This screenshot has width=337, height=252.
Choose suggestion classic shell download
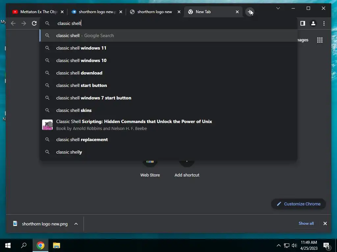coord(168,73)
